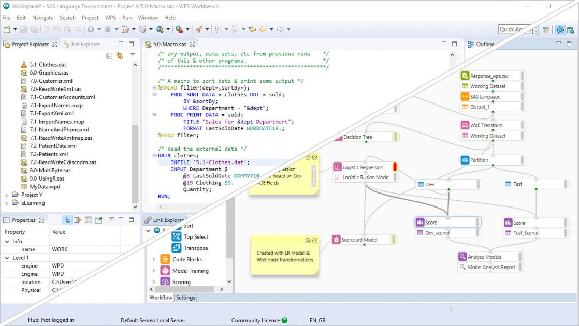Click the Transpose block icon
The height and width of the screenshot is (326, 579).
click(x=177, y=248)
